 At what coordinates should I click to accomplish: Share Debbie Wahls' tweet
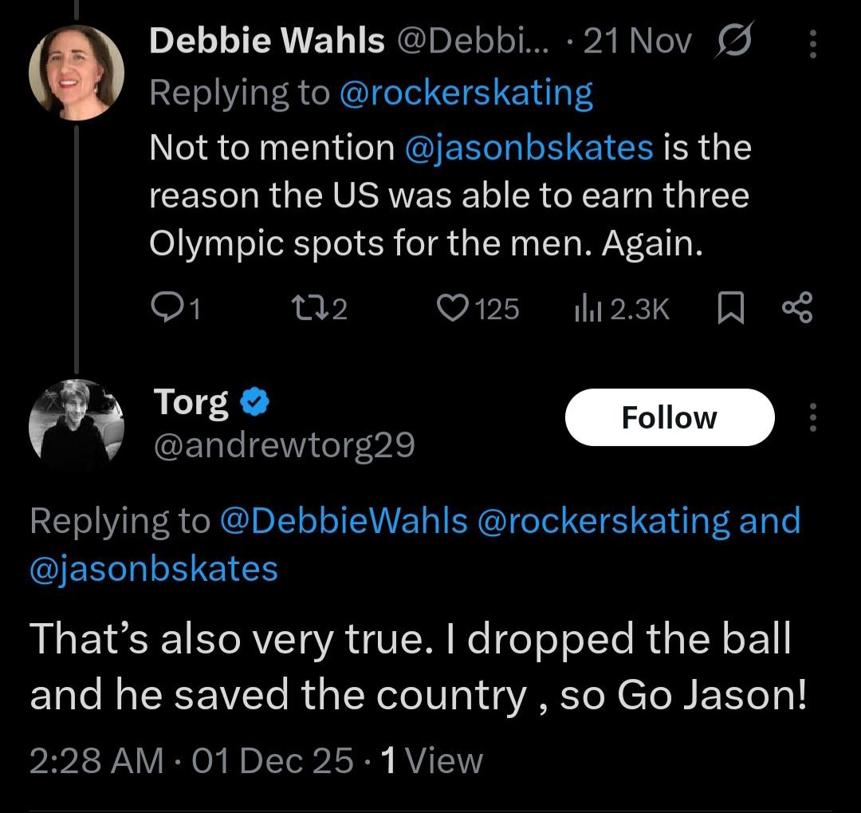(796, 308)
